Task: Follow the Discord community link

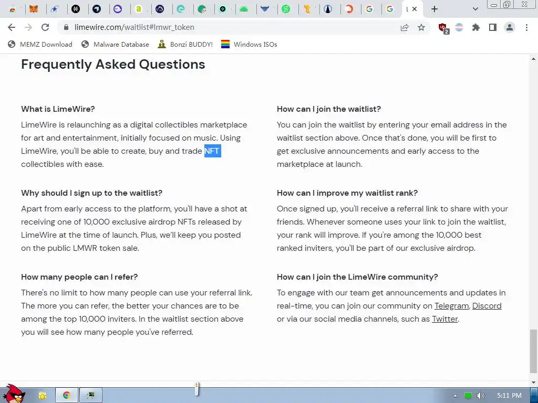Action: pos(487,306)
